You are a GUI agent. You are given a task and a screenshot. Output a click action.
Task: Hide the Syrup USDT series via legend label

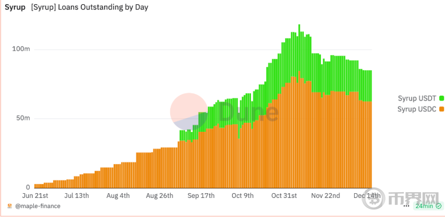417,98
